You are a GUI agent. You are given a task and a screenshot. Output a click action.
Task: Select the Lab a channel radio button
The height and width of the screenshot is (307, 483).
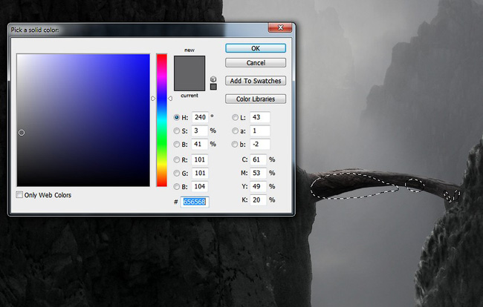[x=235, y=131]
